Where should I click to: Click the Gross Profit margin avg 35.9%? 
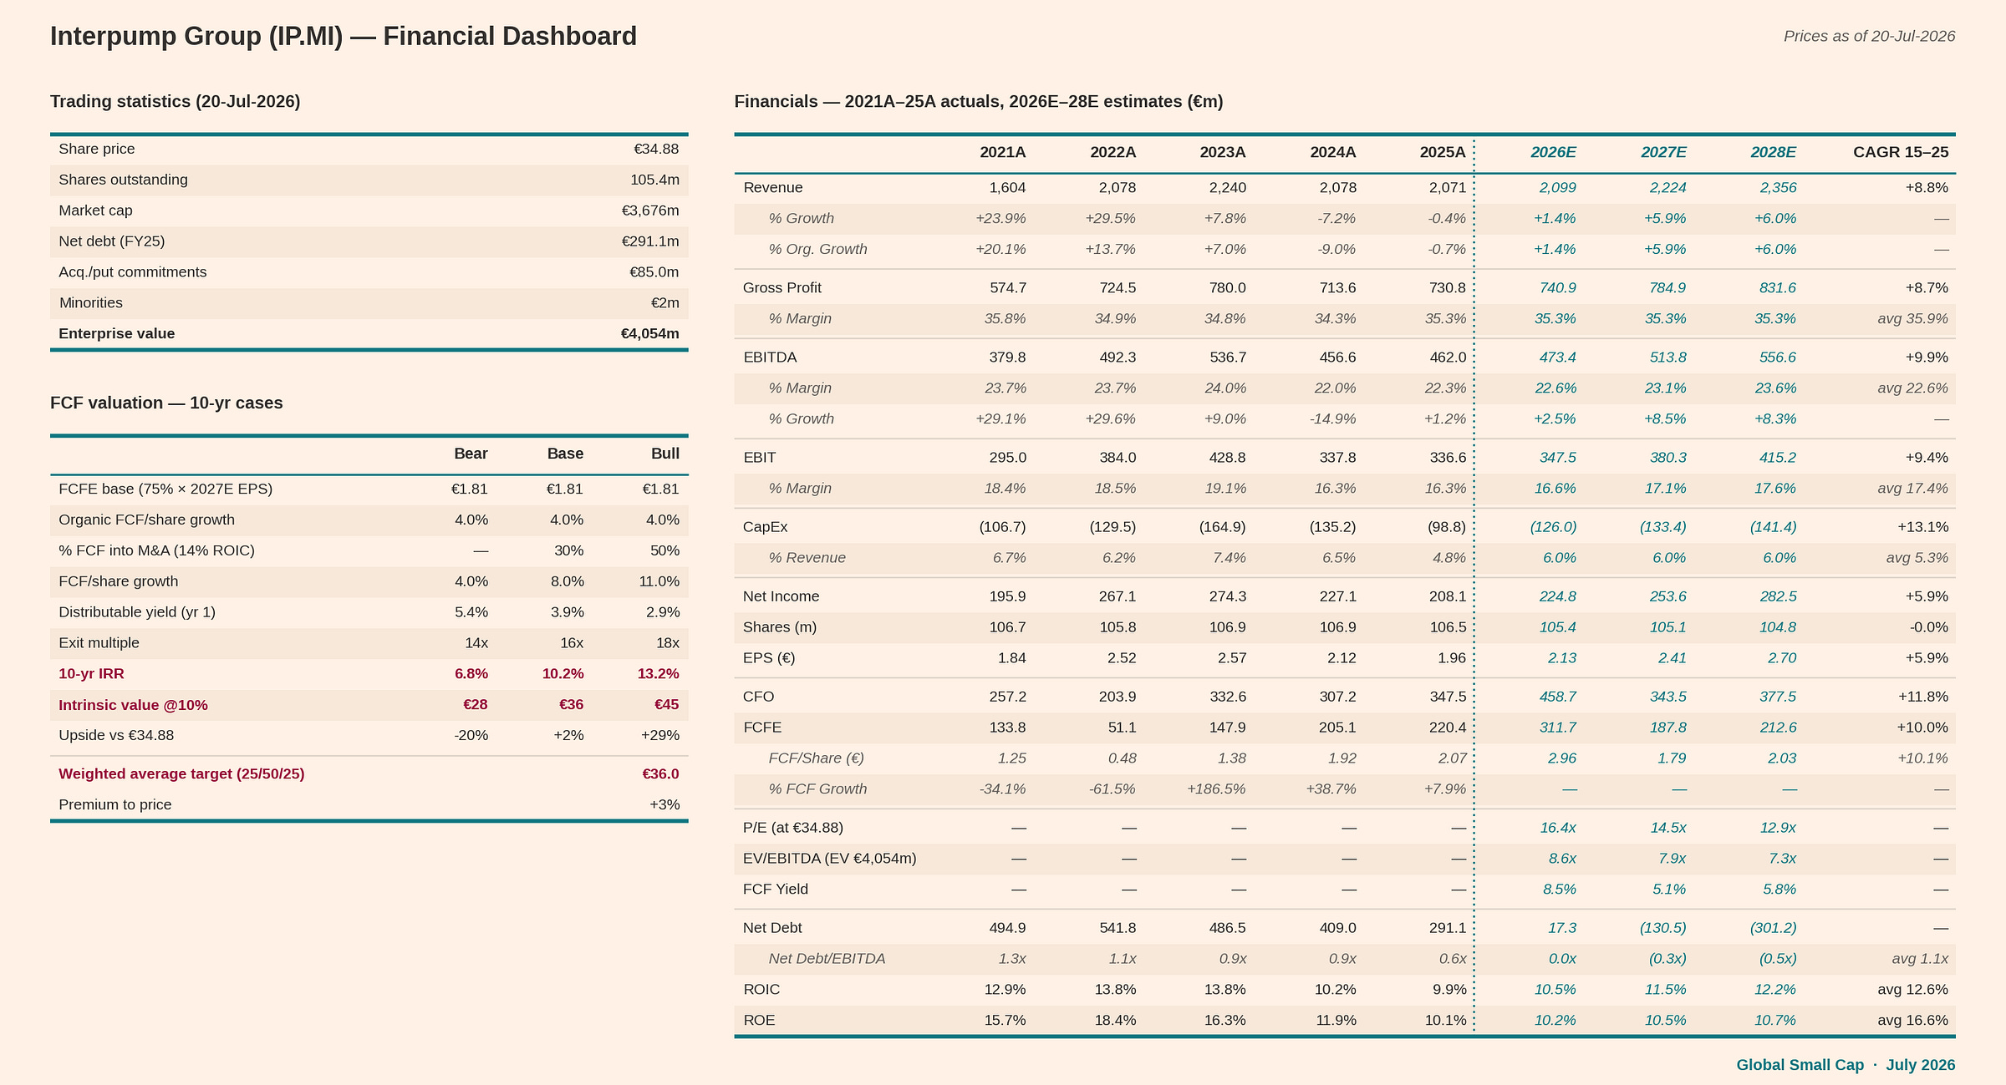point(1913,320)
